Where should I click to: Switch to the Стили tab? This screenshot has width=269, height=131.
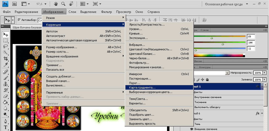204,30
